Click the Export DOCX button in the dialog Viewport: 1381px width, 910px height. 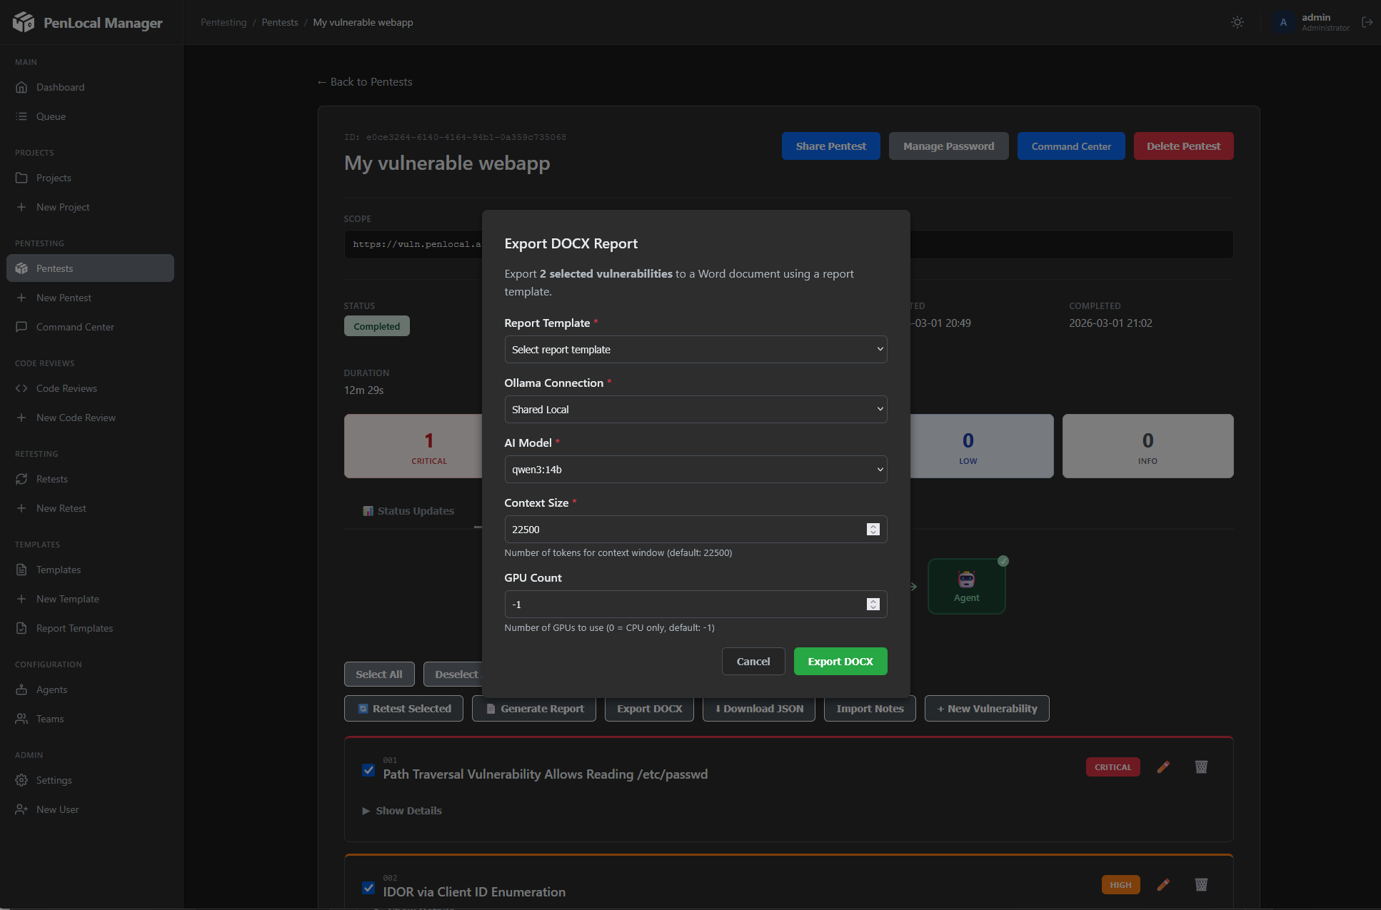840,661
